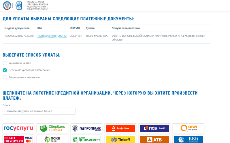Click the Индекс документа column header
Viewport: 230px width, 143px height.
tap(17, 28)
